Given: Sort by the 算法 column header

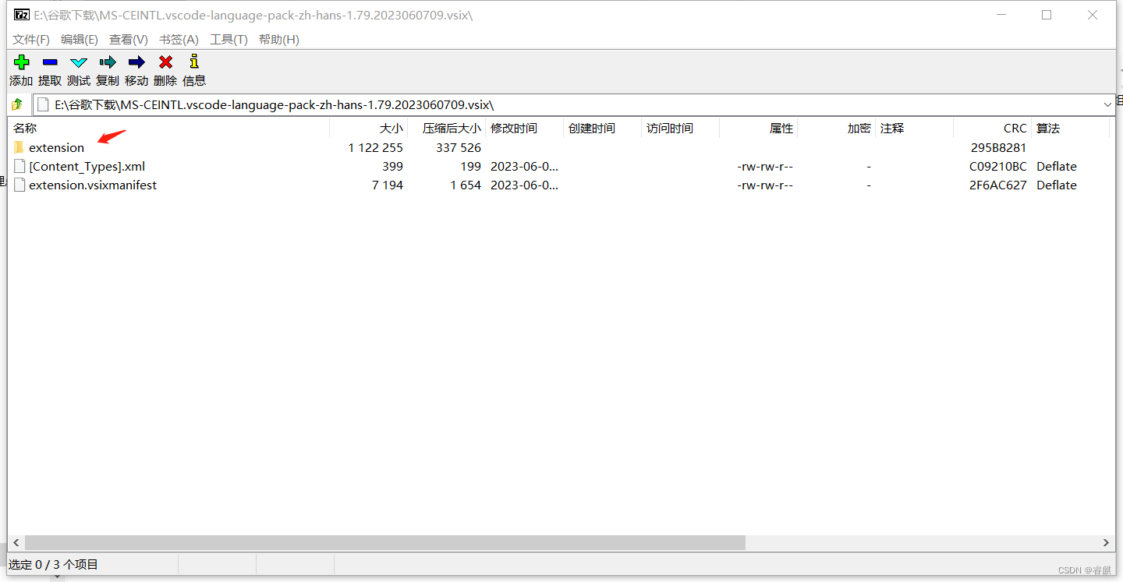Looking at the screenshot, I should coord(1070,129).
